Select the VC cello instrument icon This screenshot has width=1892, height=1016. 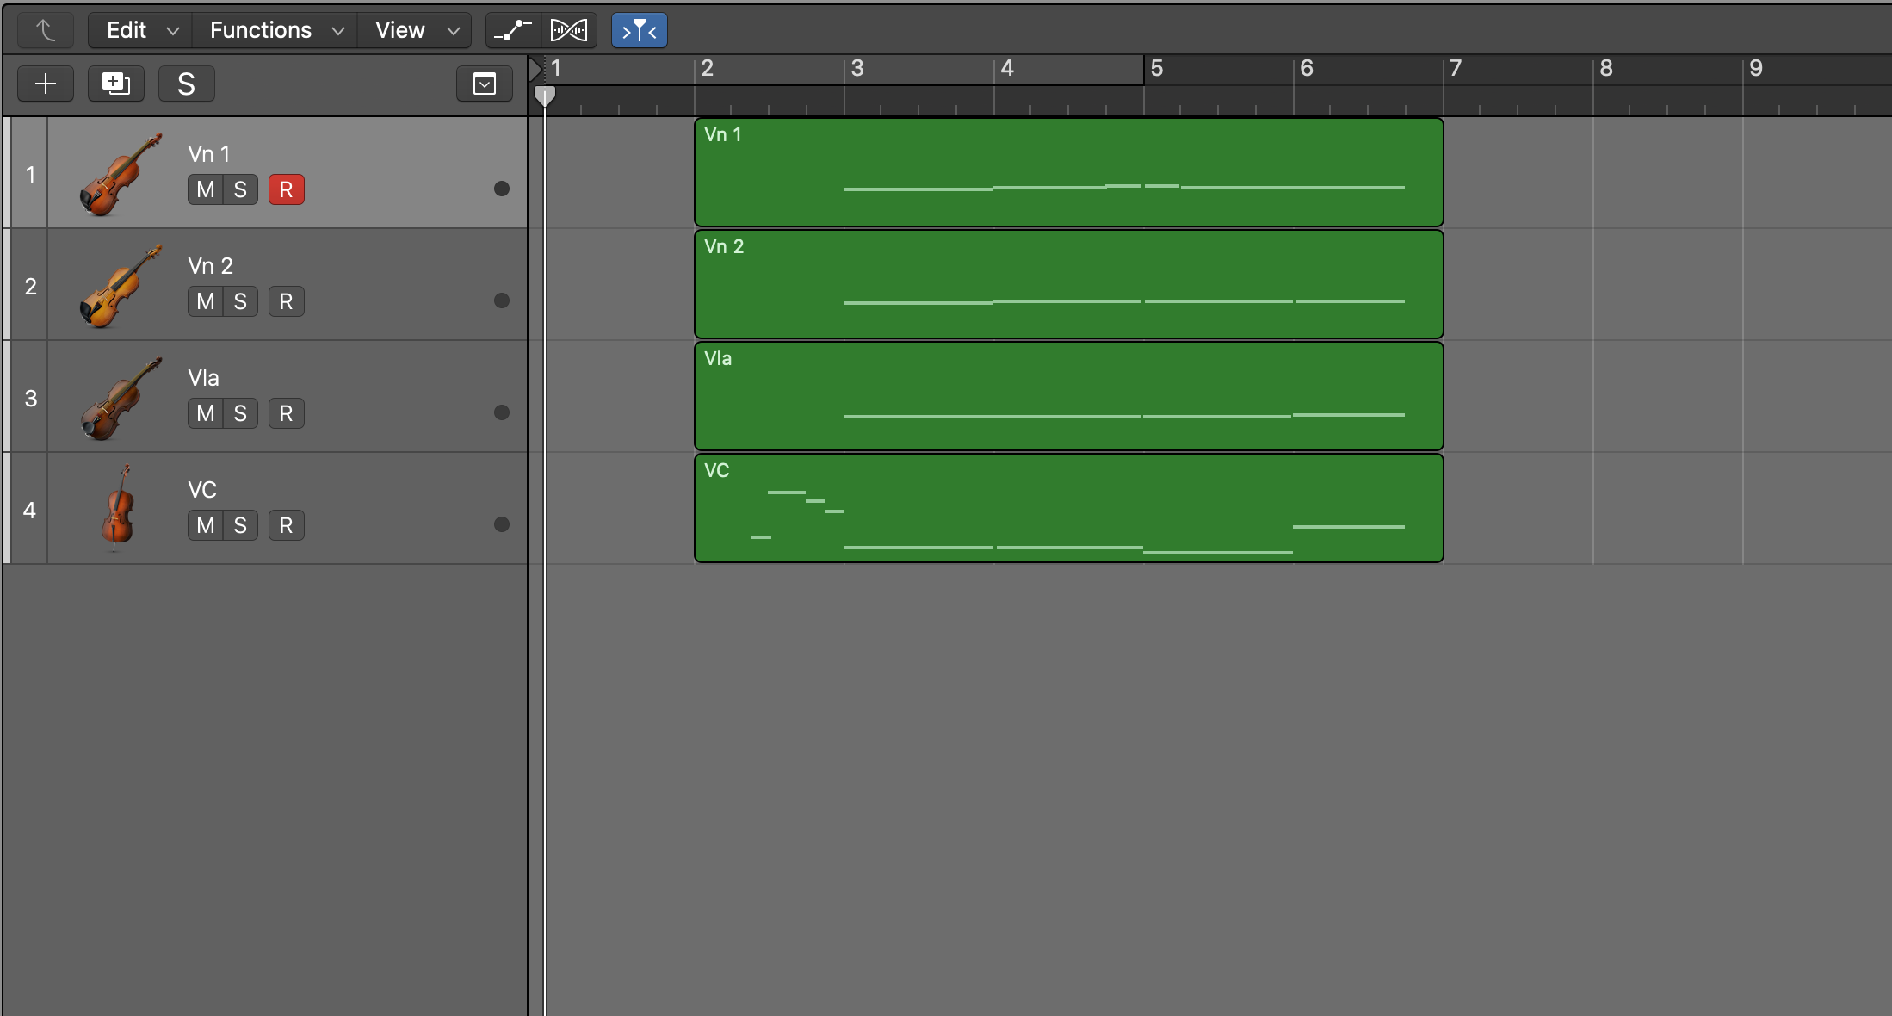pos(119,508)
